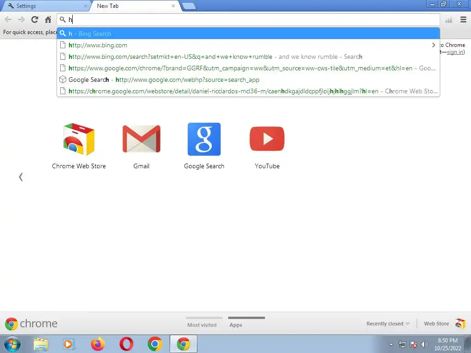This screenshot has height=353, width=471.
Task: Click the network tray icon
Action: 402,344
